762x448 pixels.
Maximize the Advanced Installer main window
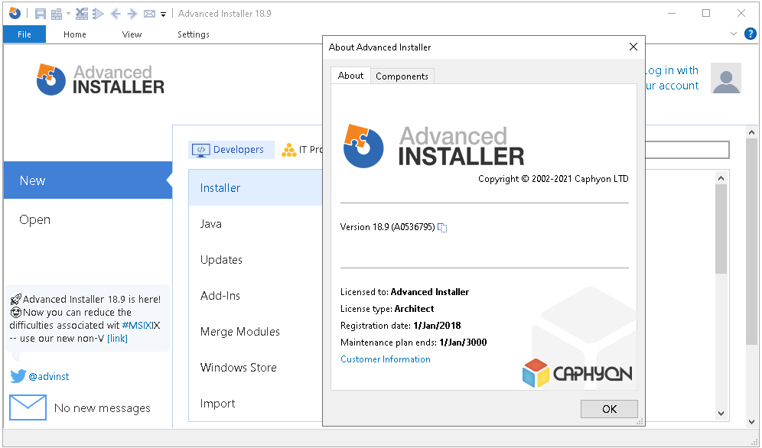coord(706,13)
